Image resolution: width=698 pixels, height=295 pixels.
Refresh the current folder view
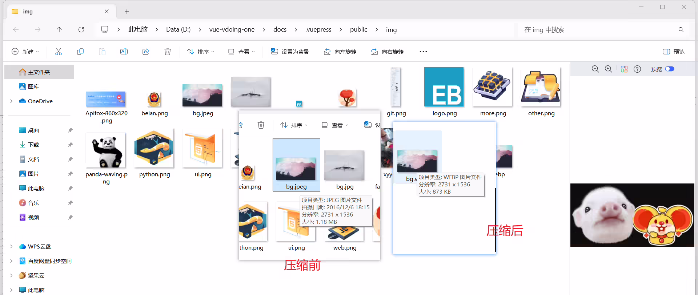click(81, 29)
